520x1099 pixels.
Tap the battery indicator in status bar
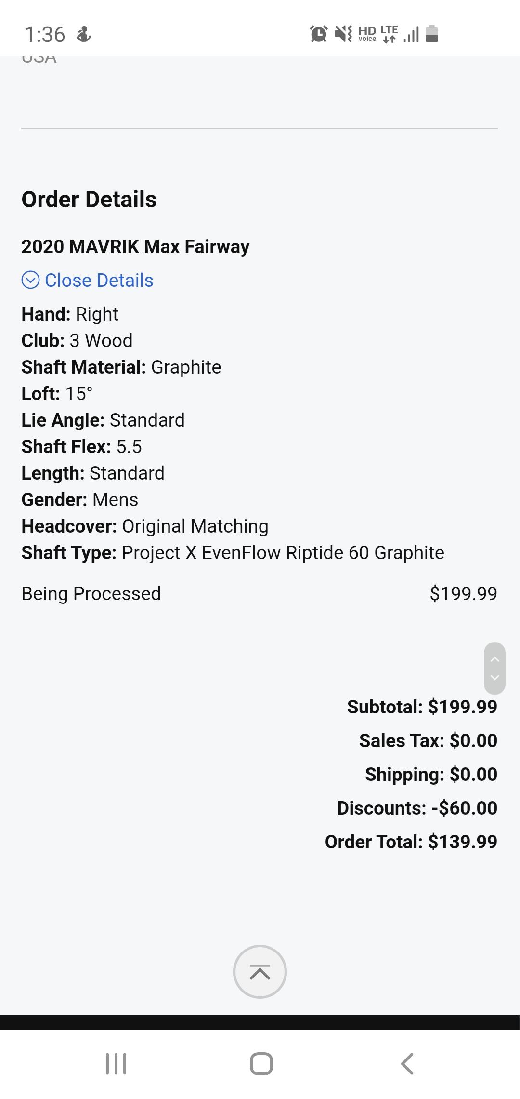pos(432,34)
